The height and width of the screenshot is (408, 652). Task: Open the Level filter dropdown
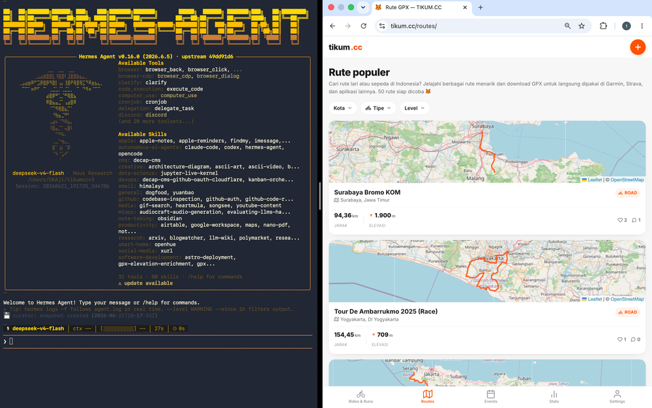point(415,108)
